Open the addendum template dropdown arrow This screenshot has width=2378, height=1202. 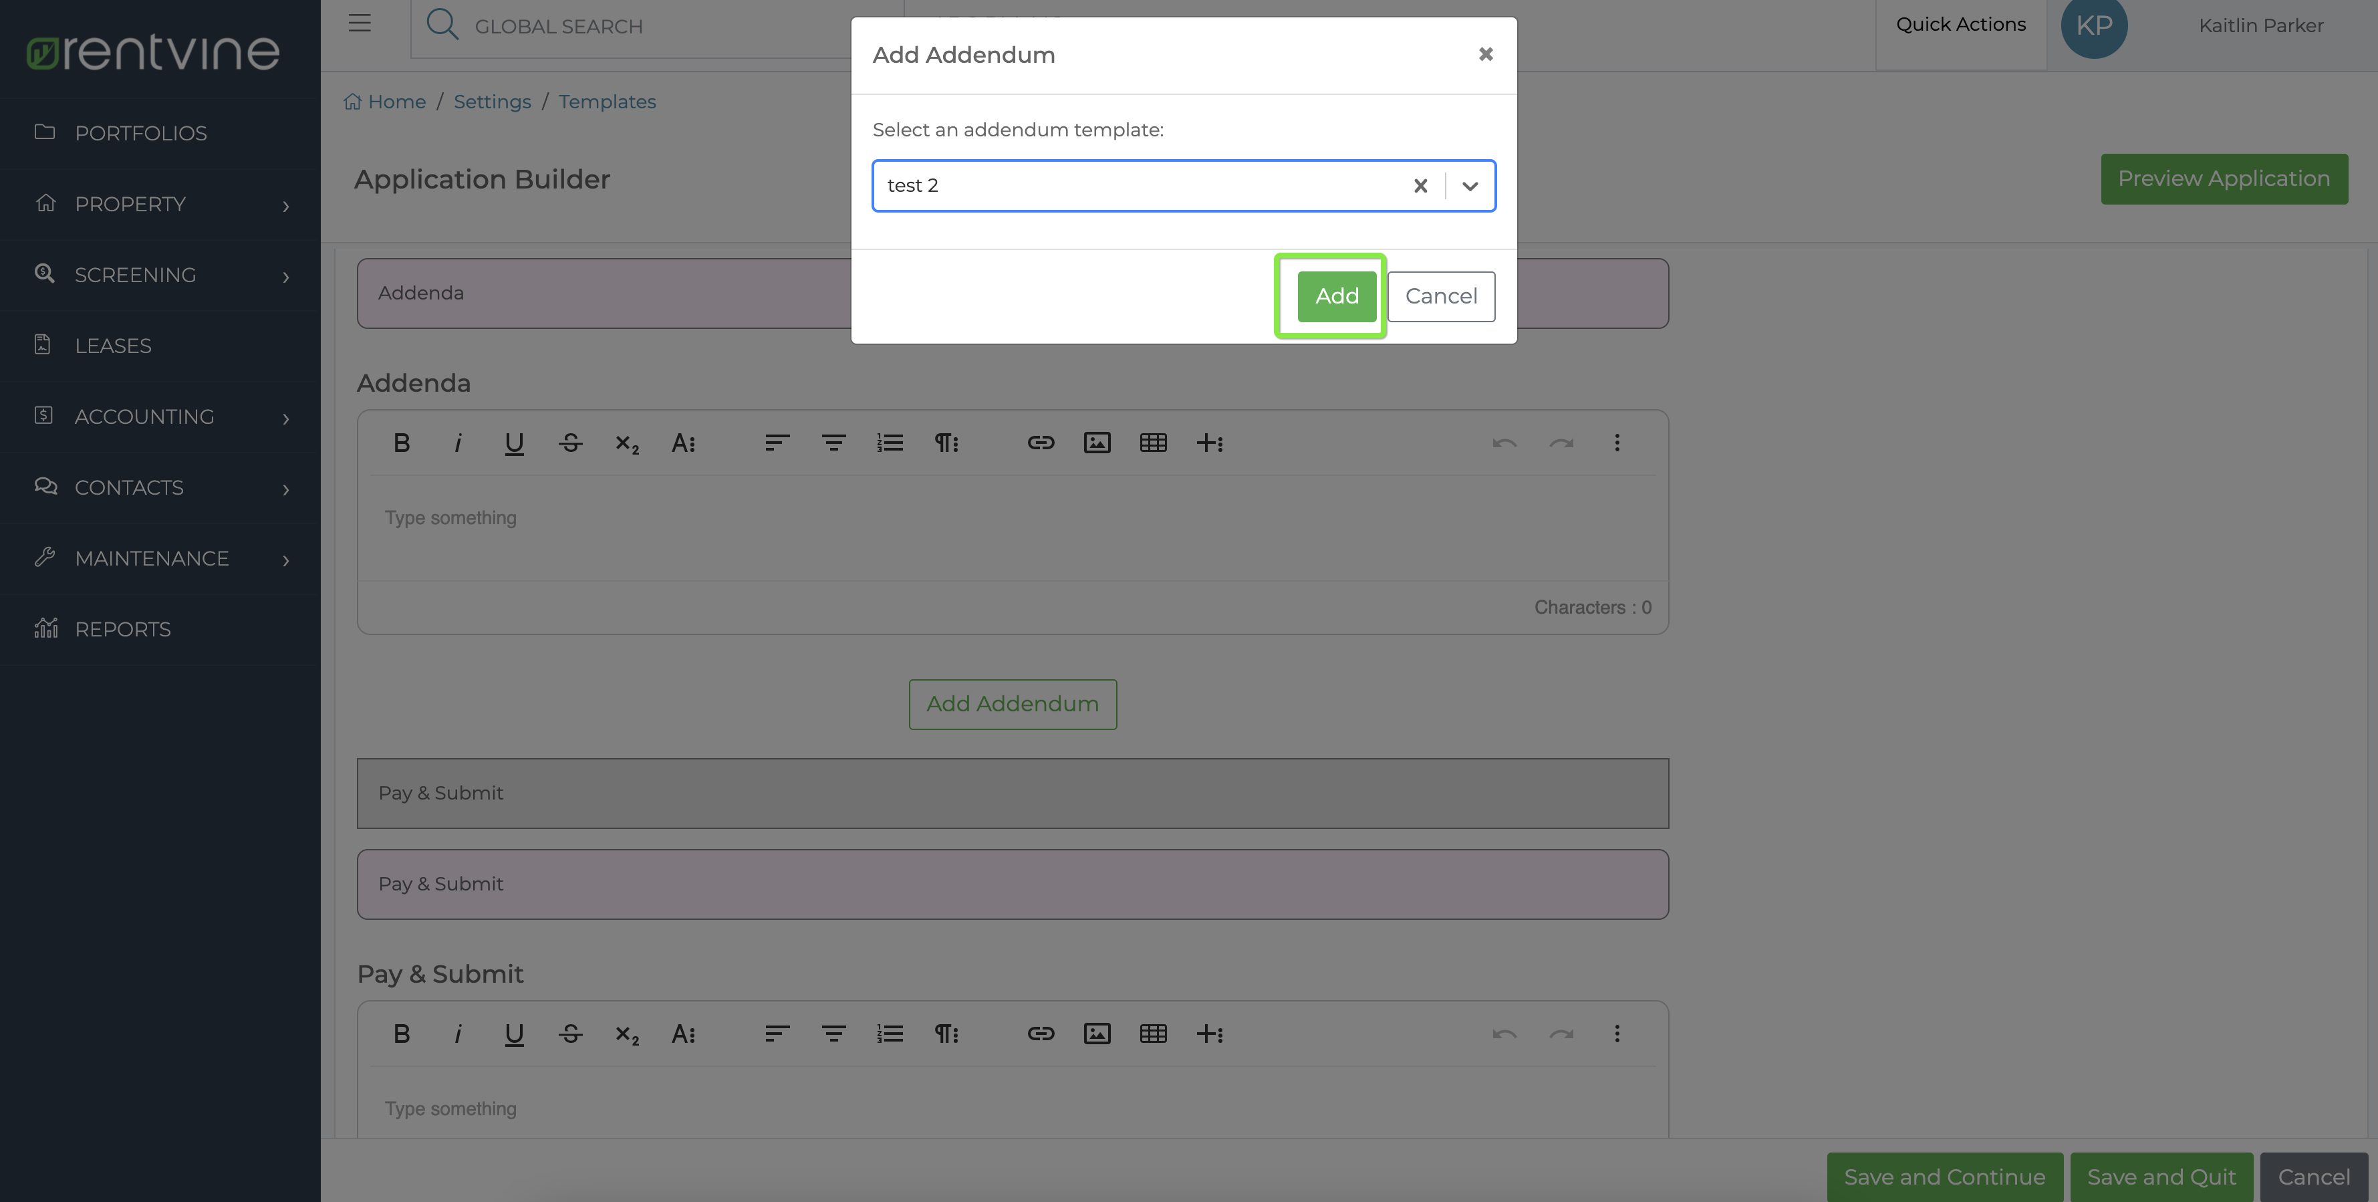coord(1470,186)
